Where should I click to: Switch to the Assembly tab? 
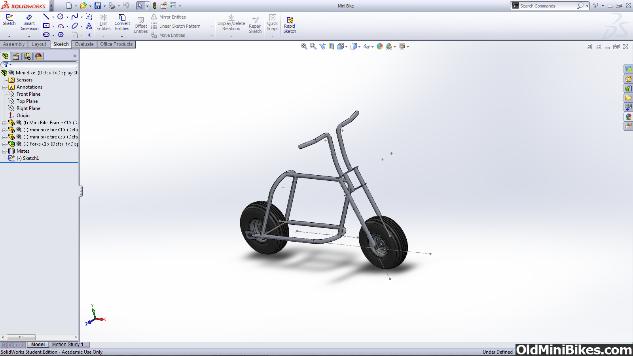[14, 44]
